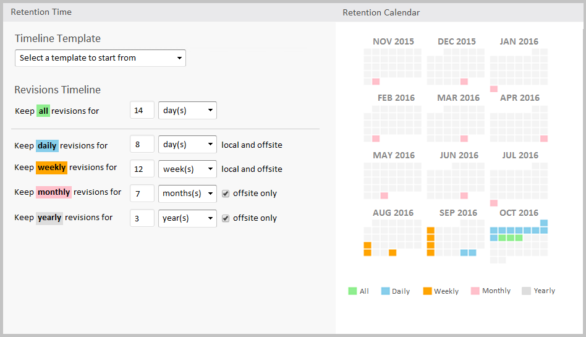Click the gray Yearly legend swatch
This screenshot has width=586, height=337.
[526, 291]
